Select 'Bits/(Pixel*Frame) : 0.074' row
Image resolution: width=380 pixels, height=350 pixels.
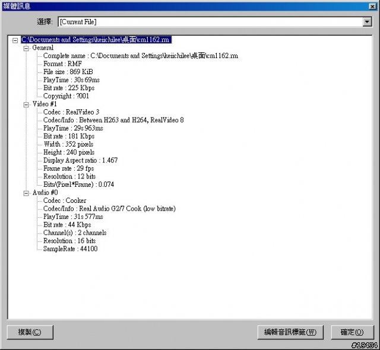79,184
